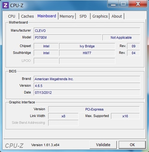The height and width of the screenshot is (152, 149).
Task: Close the CPU-Z window
Action: (138, 4)
